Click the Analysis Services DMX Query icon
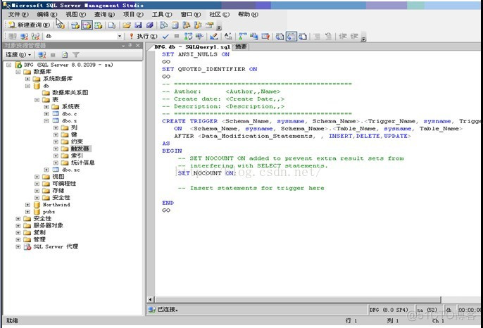 [x=87, y=25]
